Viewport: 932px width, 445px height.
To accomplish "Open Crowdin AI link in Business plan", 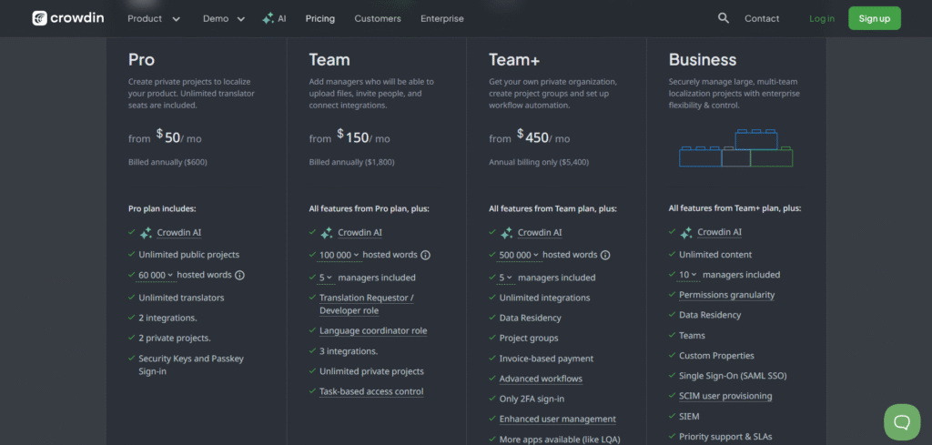I will (719, 232).
